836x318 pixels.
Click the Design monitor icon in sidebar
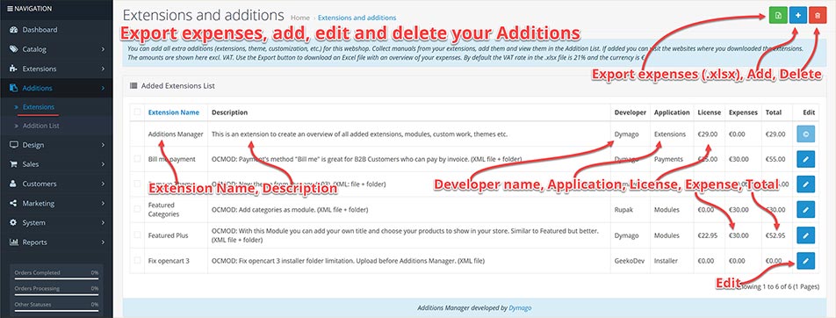(14, 145)
